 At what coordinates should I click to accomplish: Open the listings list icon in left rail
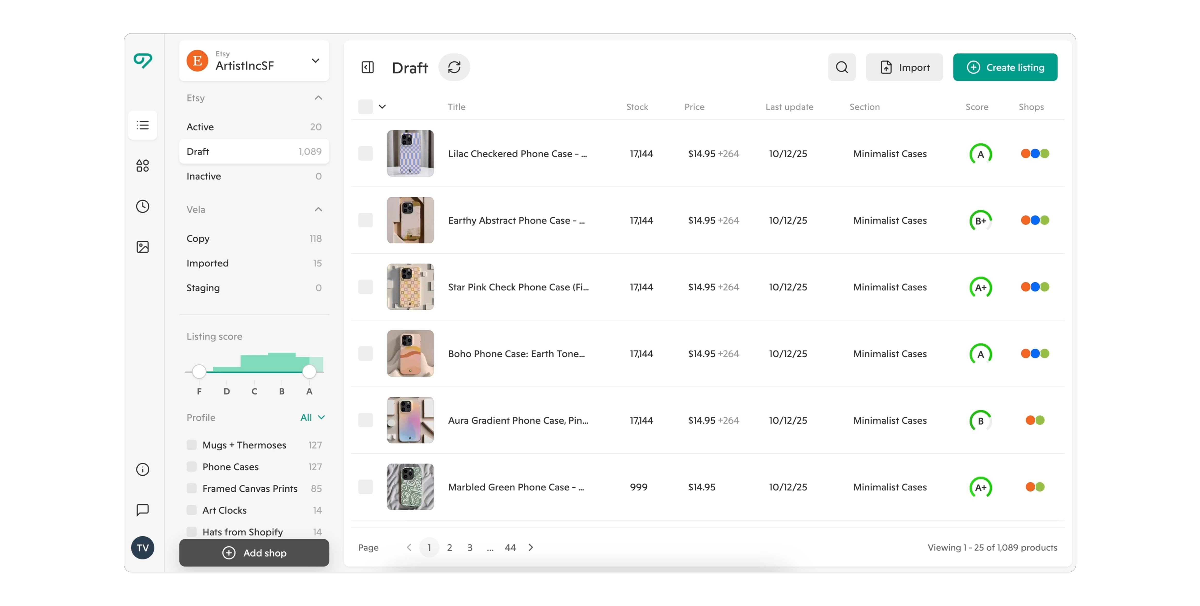[142, 125]
